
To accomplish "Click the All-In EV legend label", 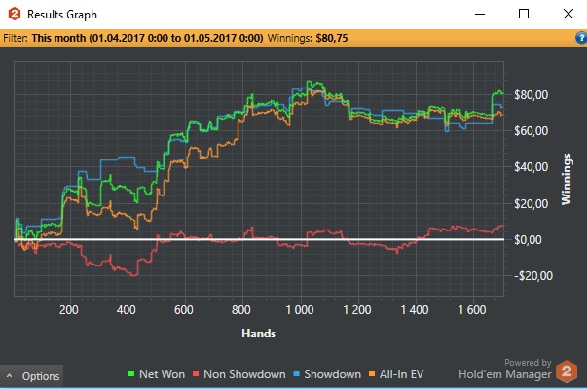I will [401, 374].
